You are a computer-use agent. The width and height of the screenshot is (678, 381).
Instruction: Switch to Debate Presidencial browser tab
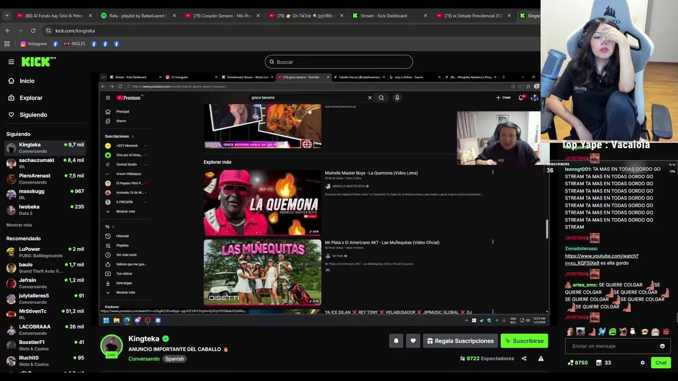[473, 16]
